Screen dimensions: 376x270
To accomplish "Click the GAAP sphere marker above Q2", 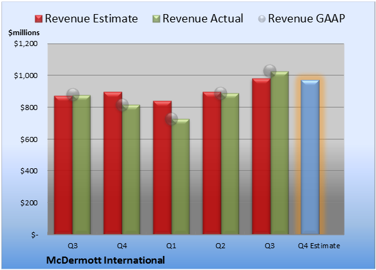I will [x=221, y=93].
